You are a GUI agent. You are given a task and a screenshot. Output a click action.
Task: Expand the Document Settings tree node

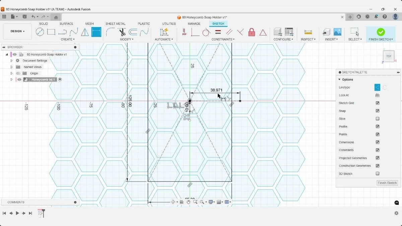point(11,61)
